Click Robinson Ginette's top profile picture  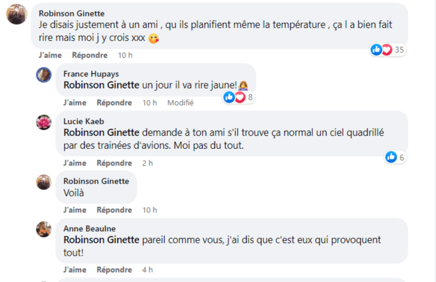[16, 13]
